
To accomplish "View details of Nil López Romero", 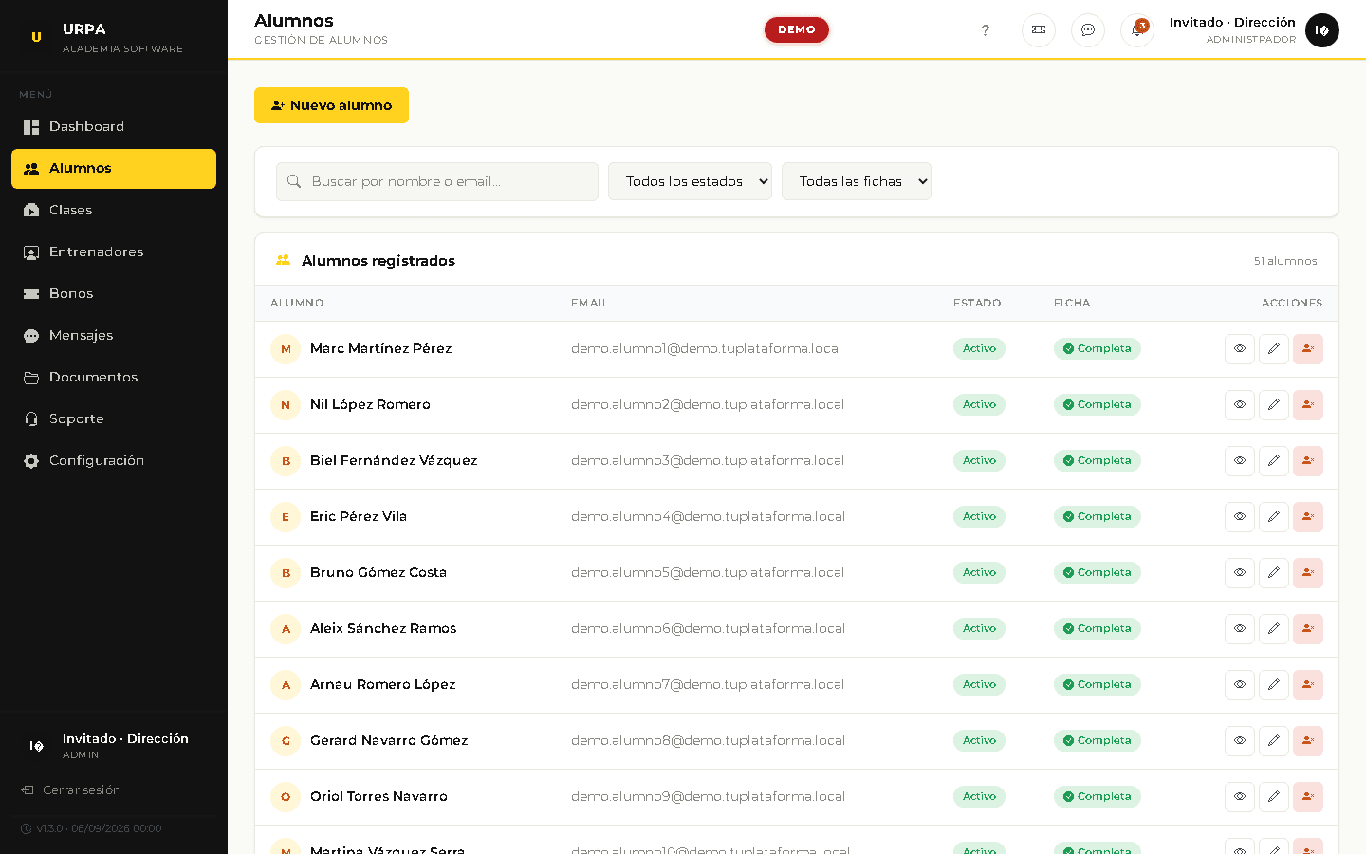I will (1240, 405).
